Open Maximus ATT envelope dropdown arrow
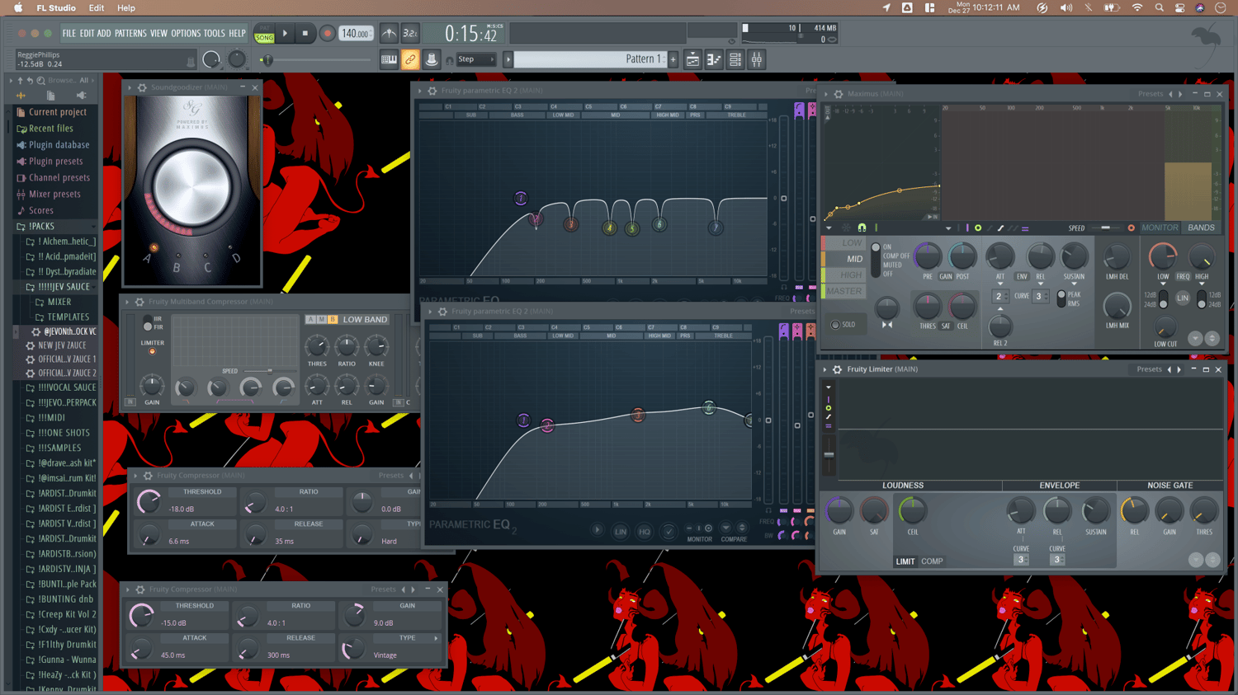The height and width of the screenshot is (695, 1238). click(x=1000, y=284)
